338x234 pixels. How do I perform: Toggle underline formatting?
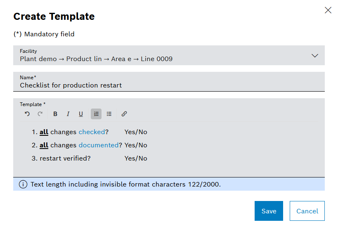click(81, 114)
